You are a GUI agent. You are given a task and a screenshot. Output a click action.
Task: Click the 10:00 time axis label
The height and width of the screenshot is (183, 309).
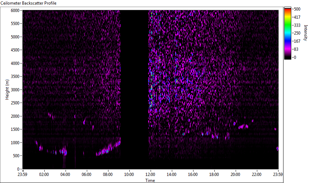pos(129,175)
